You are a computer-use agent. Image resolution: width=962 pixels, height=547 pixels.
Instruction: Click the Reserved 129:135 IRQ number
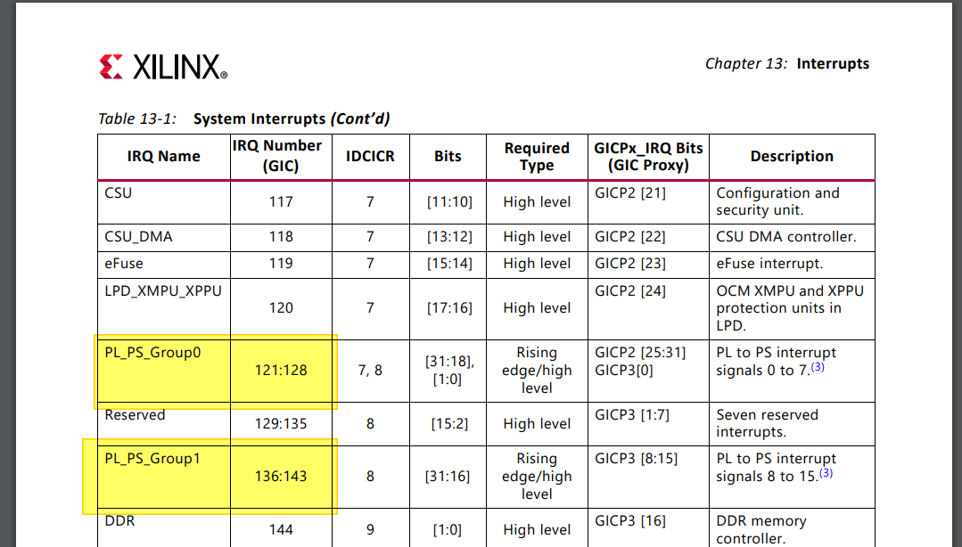(281, 424)
